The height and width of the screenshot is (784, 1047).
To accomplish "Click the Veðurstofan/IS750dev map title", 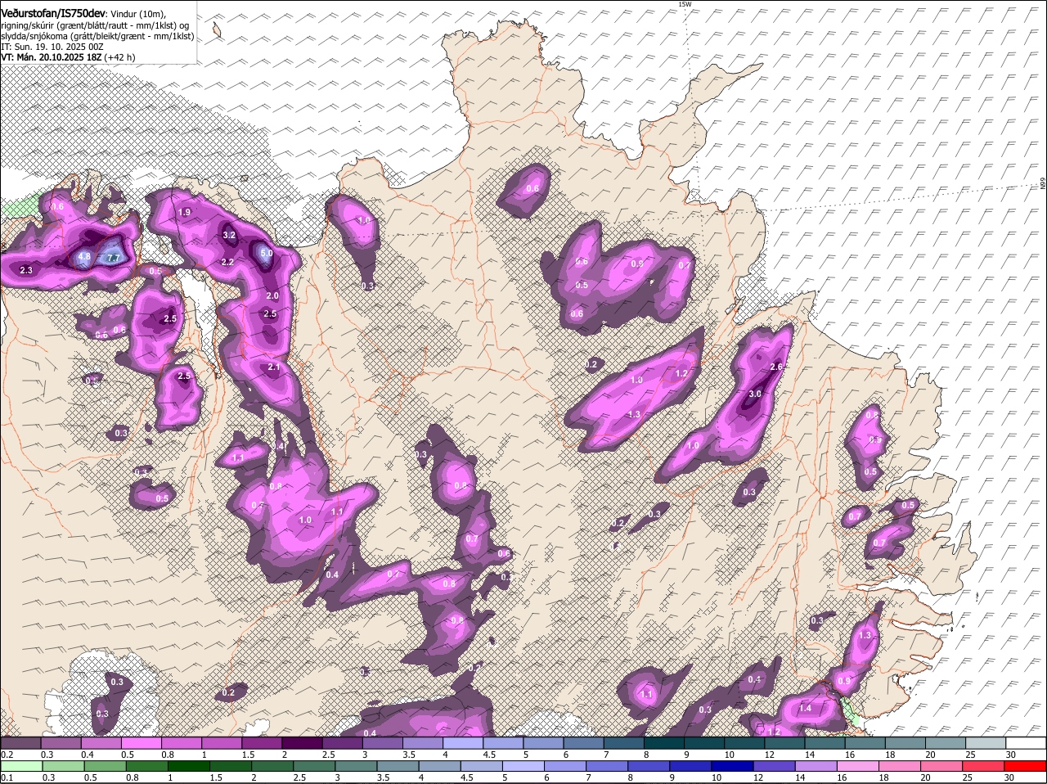I will (x=53, y=13).
